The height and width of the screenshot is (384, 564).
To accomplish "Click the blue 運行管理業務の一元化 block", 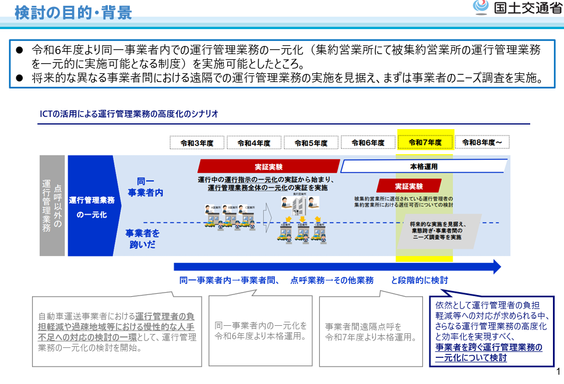I will pos(91,206).
